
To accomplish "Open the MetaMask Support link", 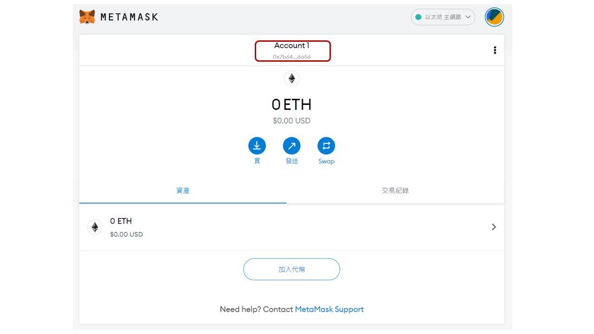I will coord(329,309).
